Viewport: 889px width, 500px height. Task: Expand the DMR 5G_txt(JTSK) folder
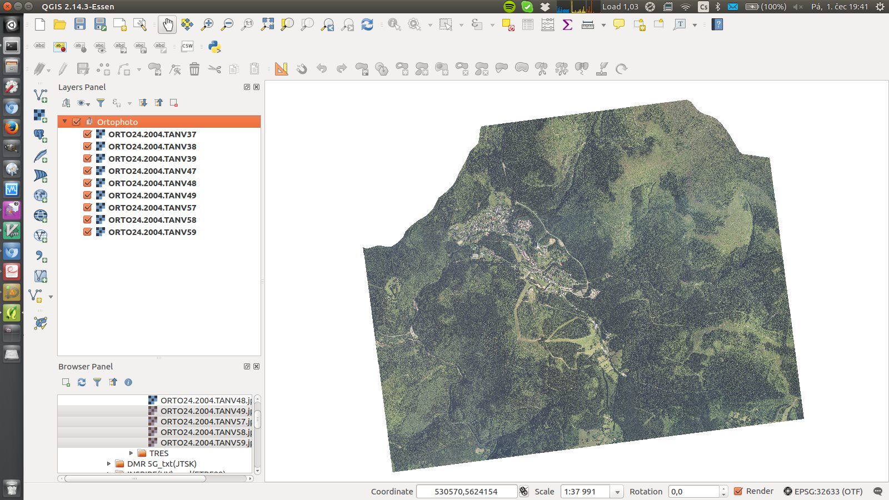tap(109, 464)
